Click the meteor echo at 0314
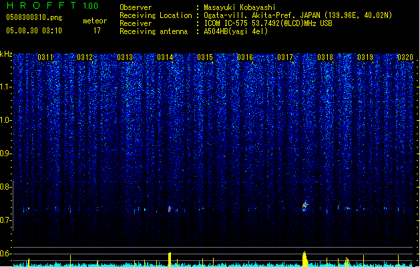 170,209
